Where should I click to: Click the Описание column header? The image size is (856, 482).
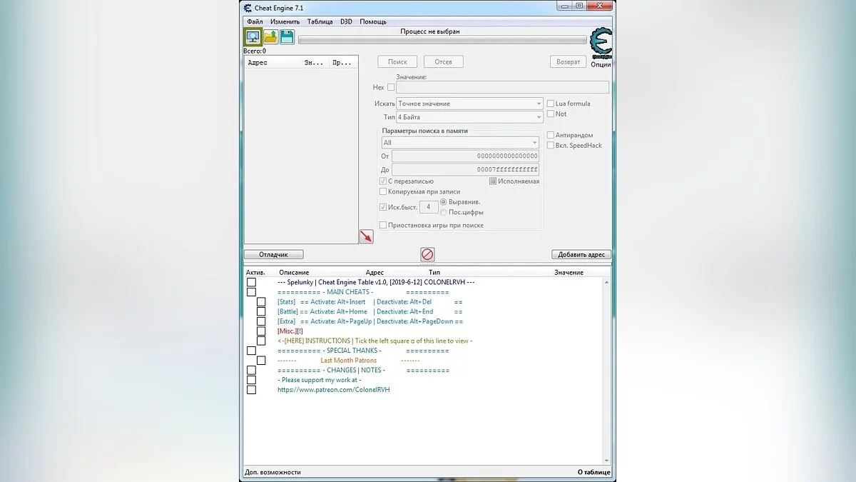[x=294, y=272]
